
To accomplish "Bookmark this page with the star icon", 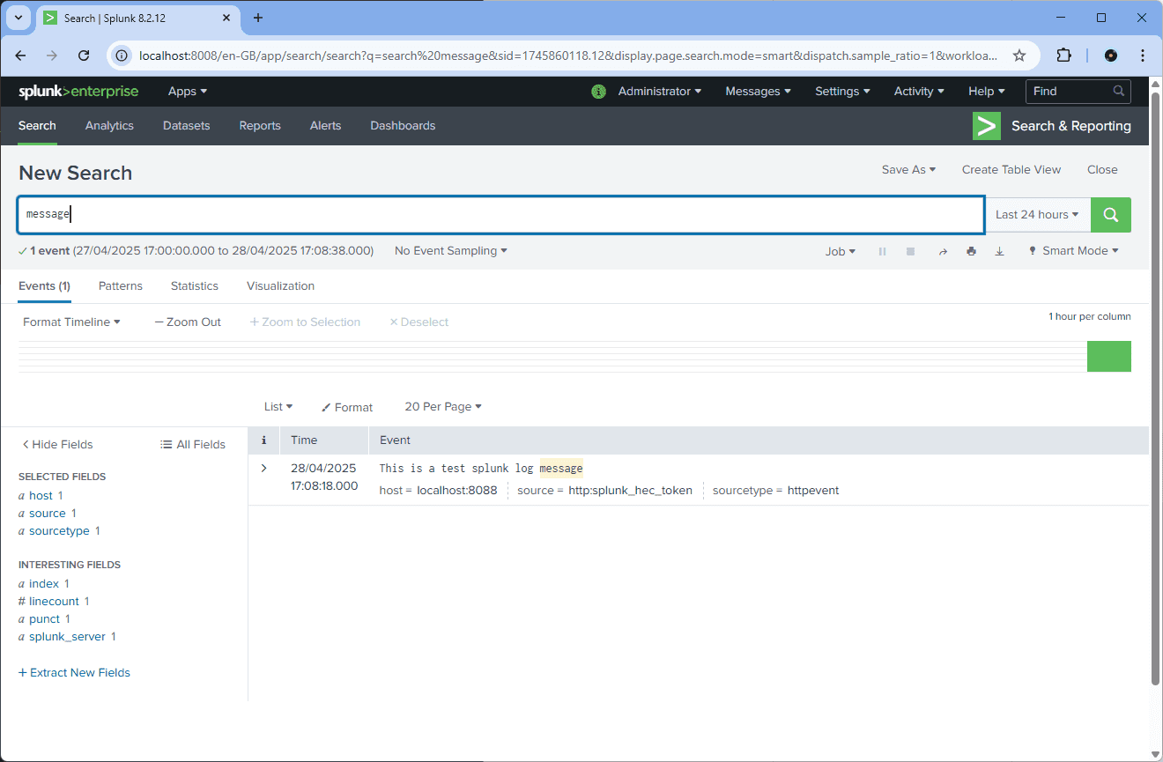I will [1019, 55].
